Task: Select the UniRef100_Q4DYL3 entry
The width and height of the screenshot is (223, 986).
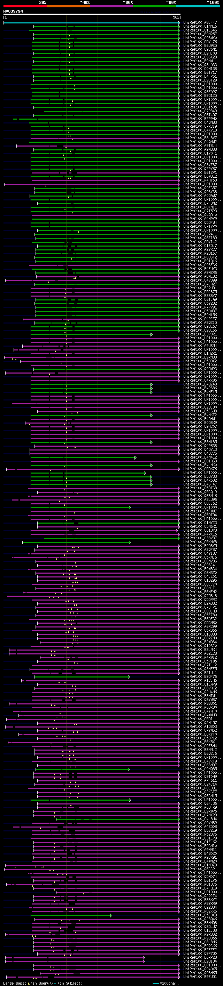Action: [200, 450]
